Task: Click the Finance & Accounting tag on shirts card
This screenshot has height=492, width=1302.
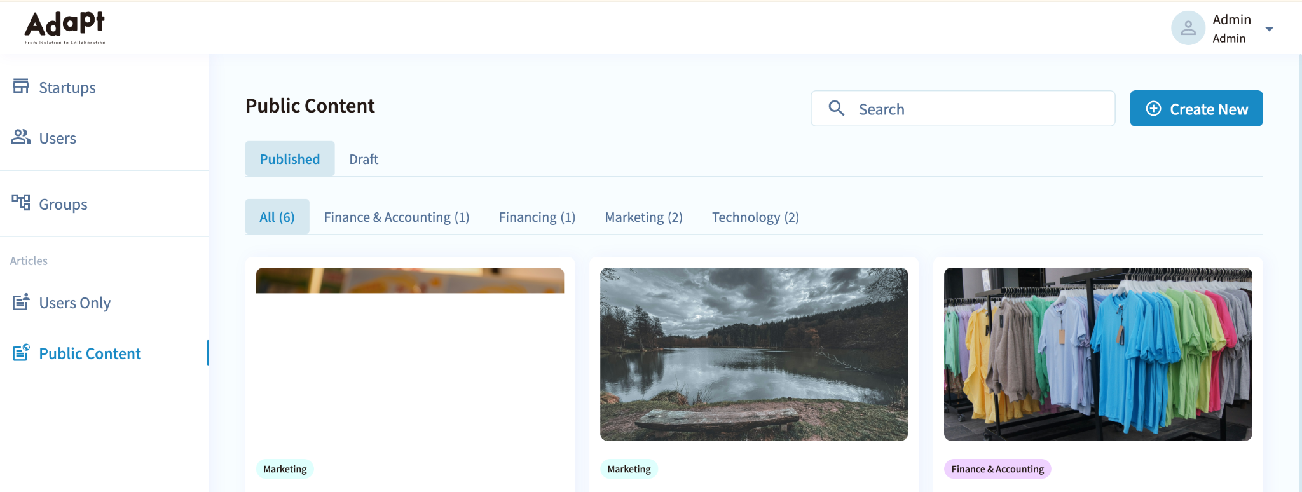Action: click(x=997, y=469)
